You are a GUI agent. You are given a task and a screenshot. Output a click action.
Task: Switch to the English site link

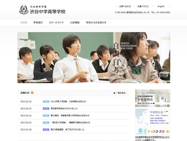[161, 7]
